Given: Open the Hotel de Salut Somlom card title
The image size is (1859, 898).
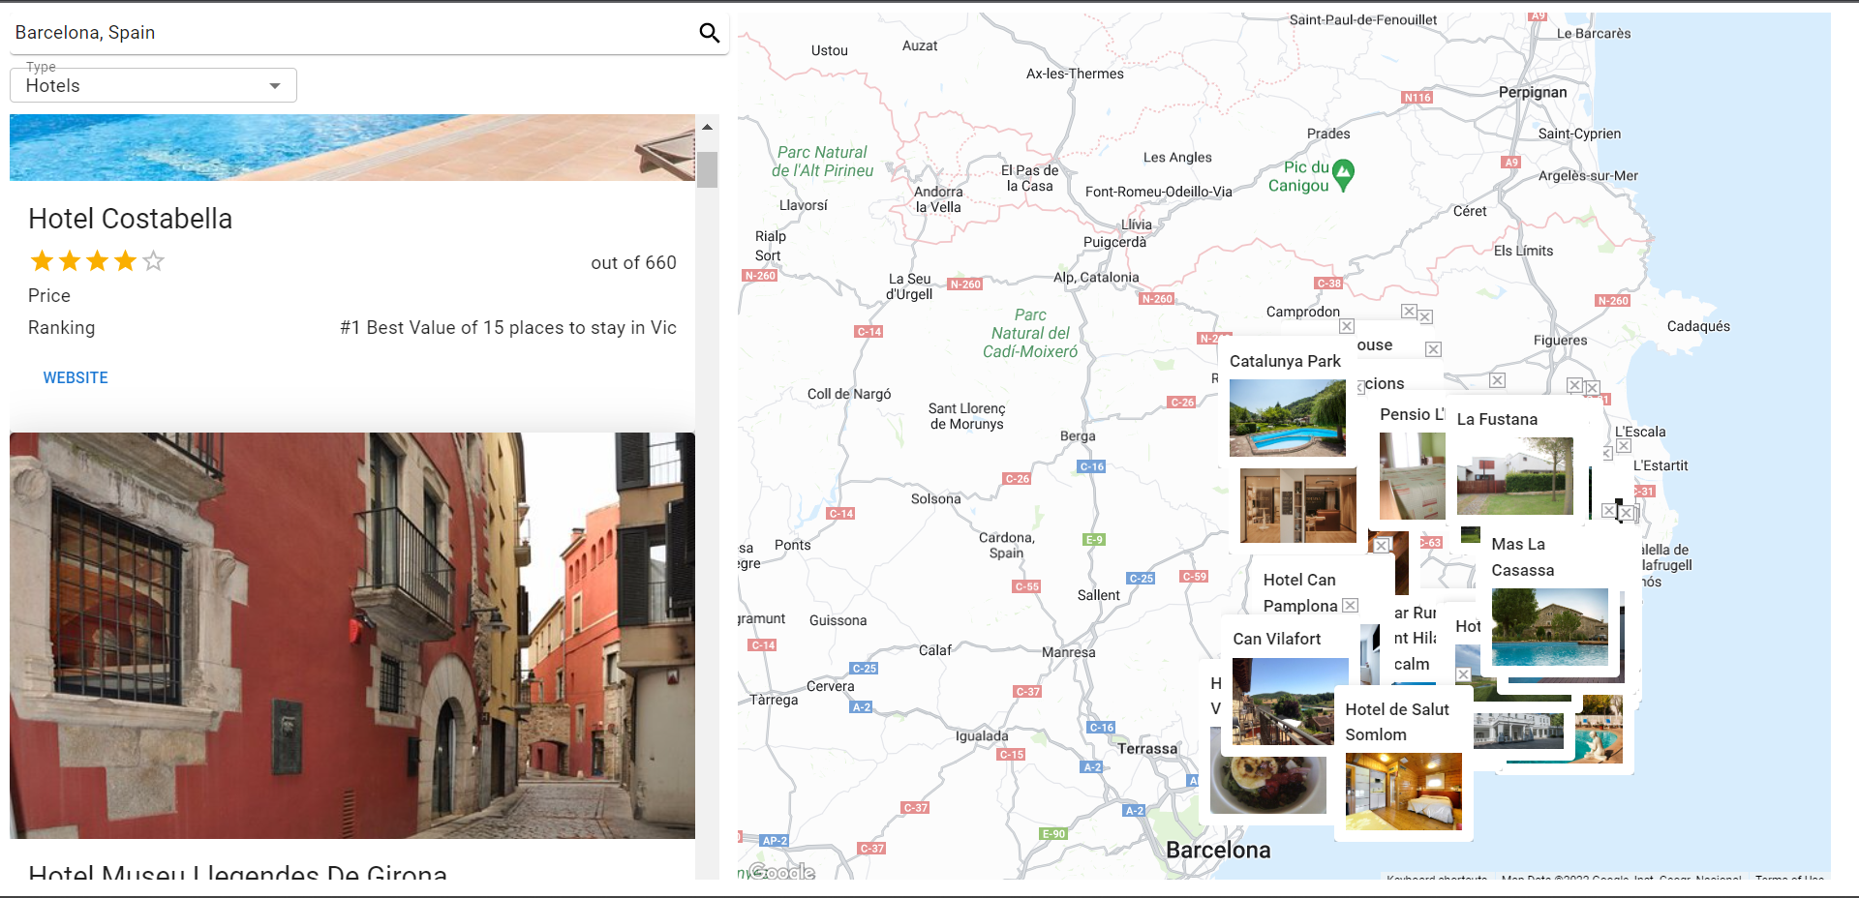Looking at the screenshot, I should [1397, 722].
